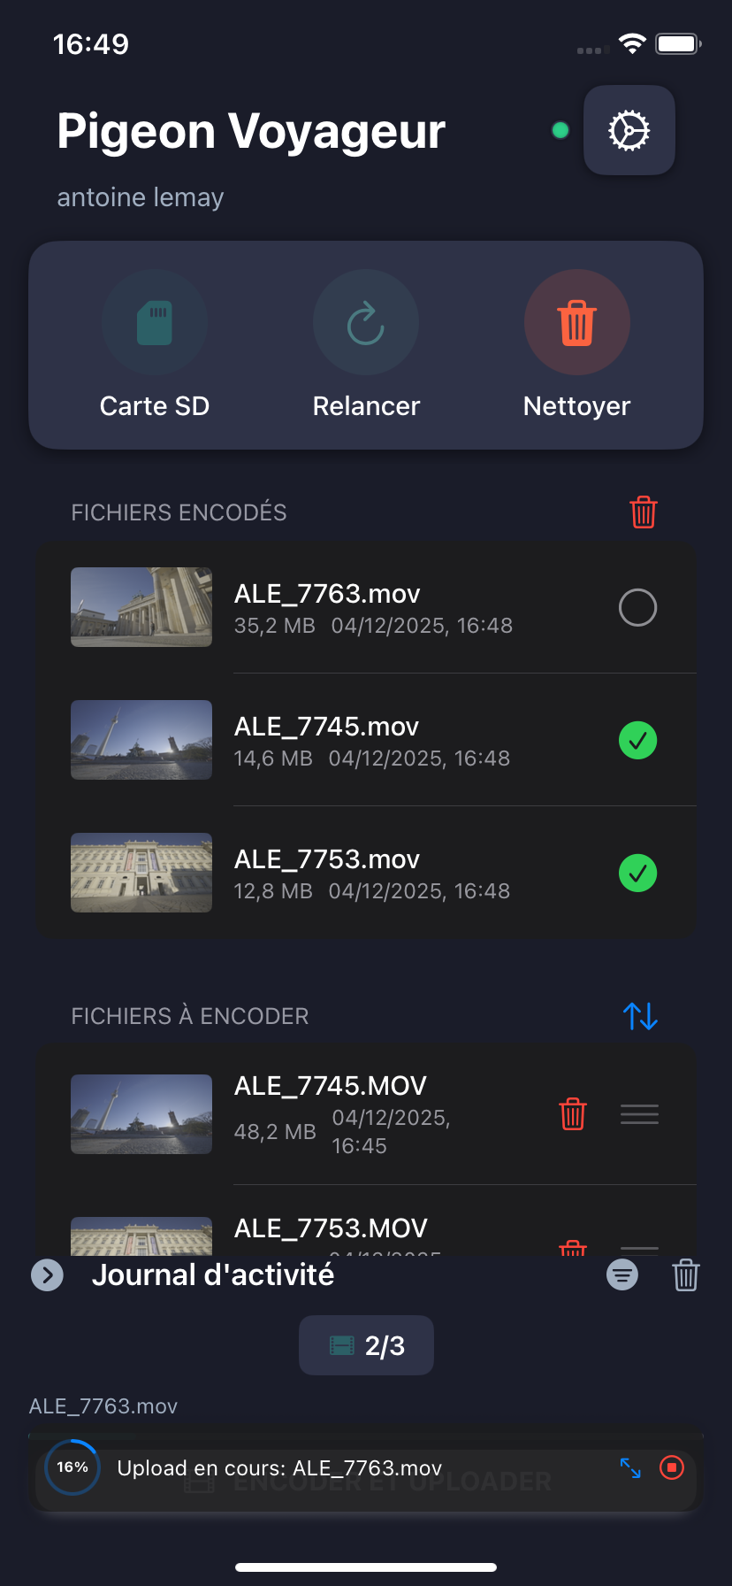The width and height of the screenshot is (732, 1586).
Task: Stop the upload in progress
Action: (672, 1468)
